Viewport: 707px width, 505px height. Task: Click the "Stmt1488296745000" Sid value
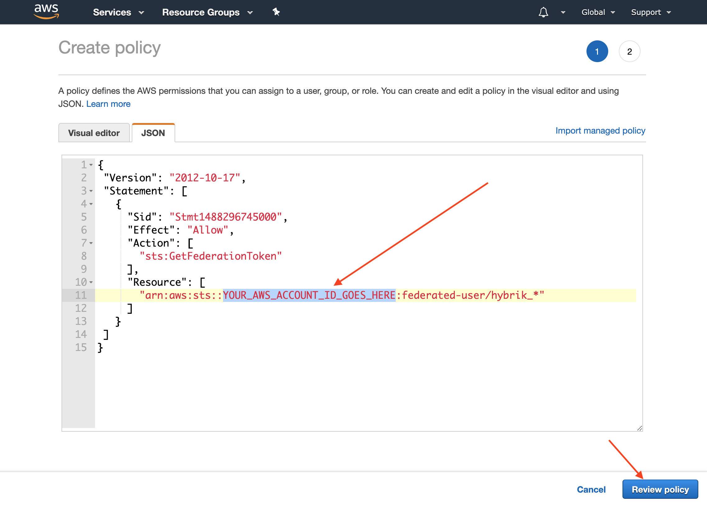click(x=226, y=217)
